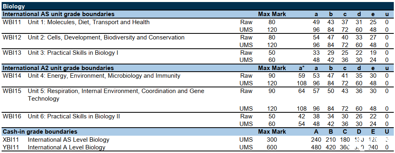395x153 pixels.
Task: Click the Max Mark header in AS section
Action: [272, 14]
